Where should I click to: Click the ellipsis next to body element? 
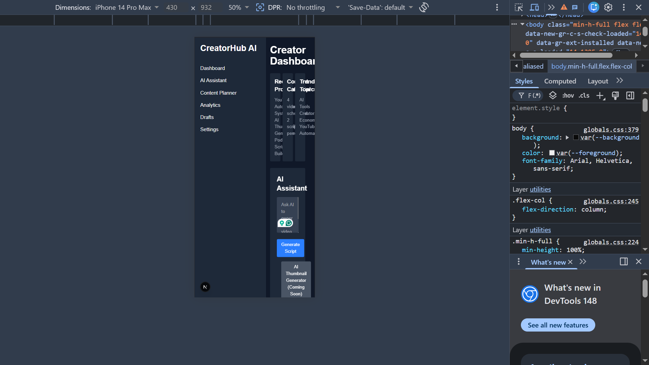[514, 24]
